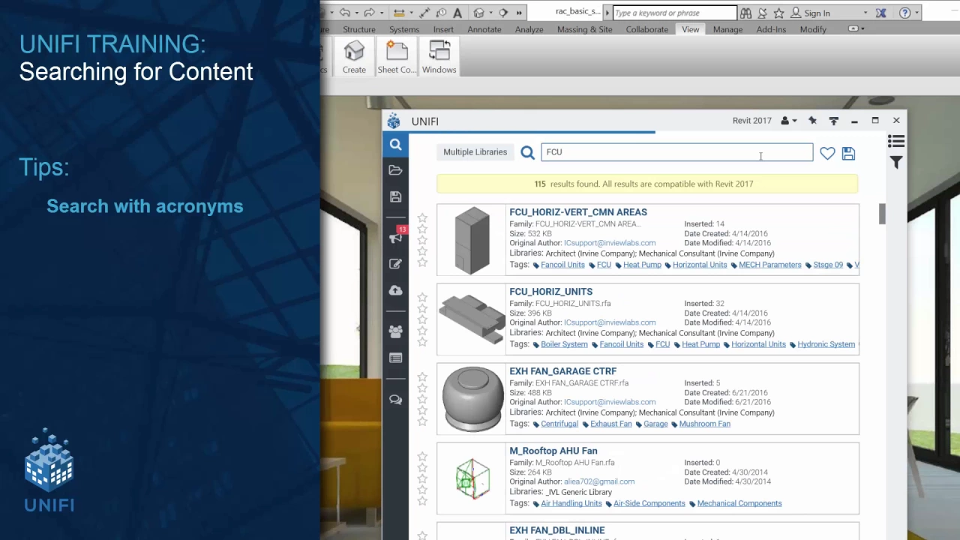Expand the quick access toolbar overflow chevrons
Image resolution: width=960 pixels, height=540 pixels.
point(519,13)
